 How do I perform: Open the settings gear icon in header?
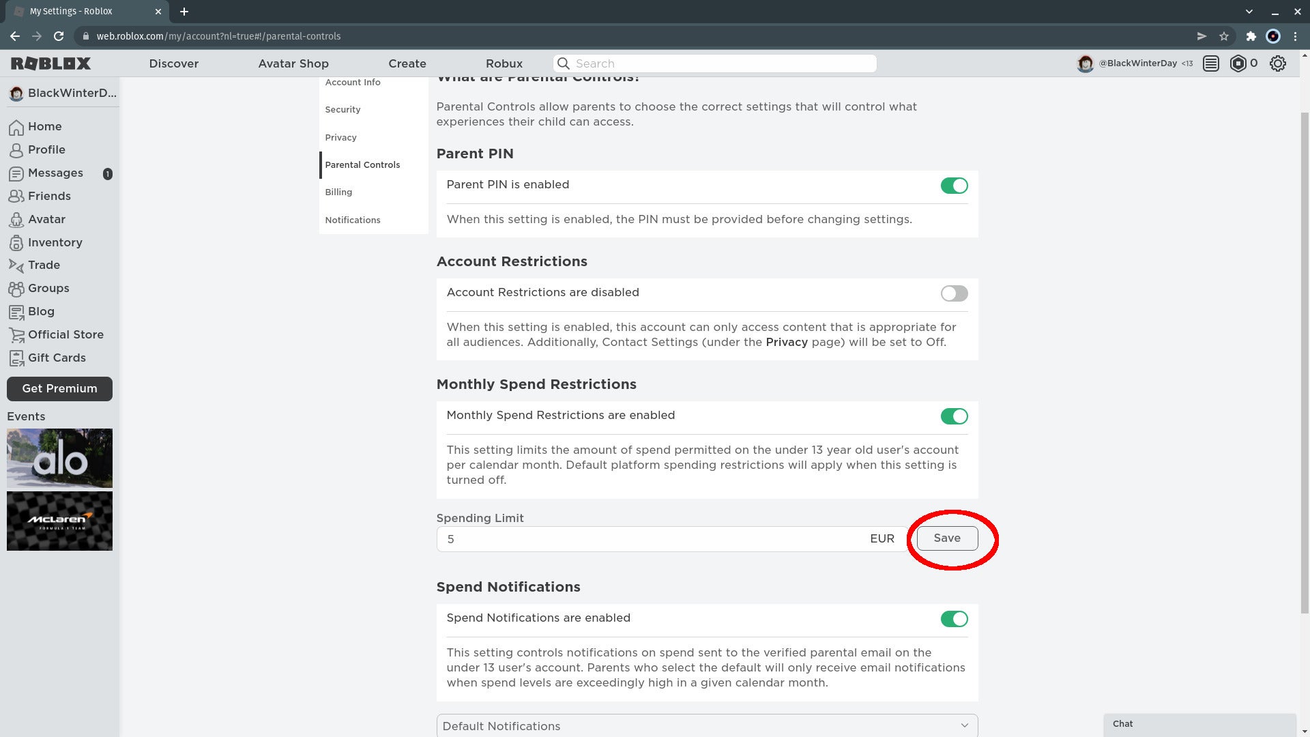1278,63
